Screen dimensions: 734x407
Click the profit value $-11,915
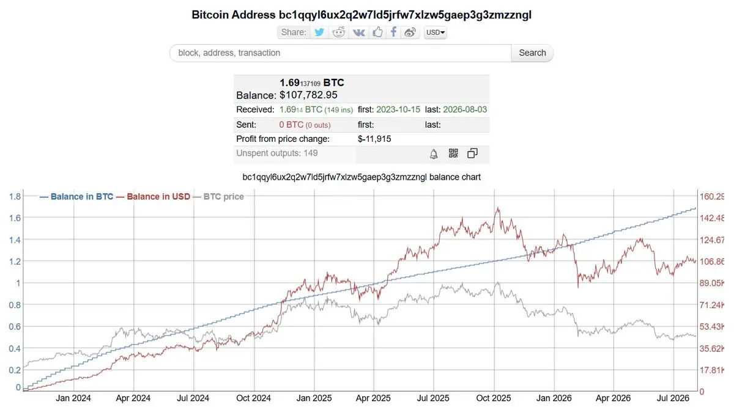[x=374, y=139]
